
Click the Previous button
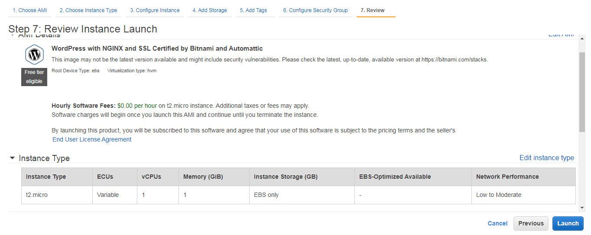(531, 223)
